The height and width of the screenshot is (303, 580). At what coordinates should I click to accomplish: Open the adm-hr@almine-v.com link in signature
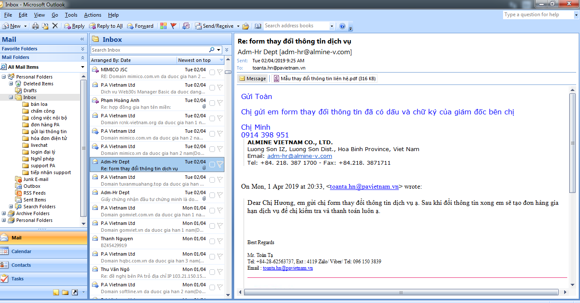(300, 156)
